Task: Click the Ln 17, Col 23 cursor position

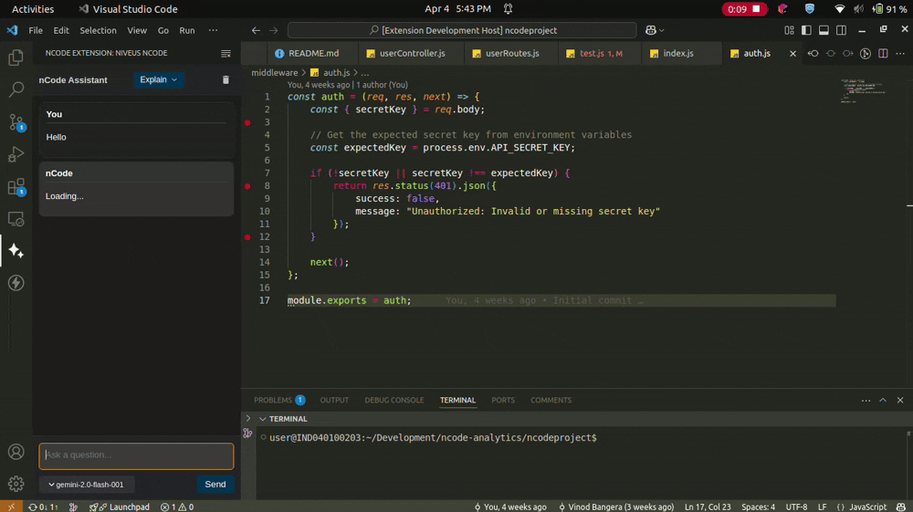Action: 708,507
